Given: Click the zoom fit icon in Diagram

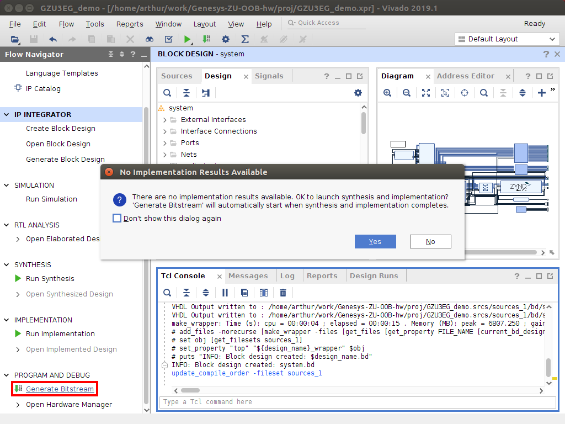Looking at the screenshot, I should 426,93.
